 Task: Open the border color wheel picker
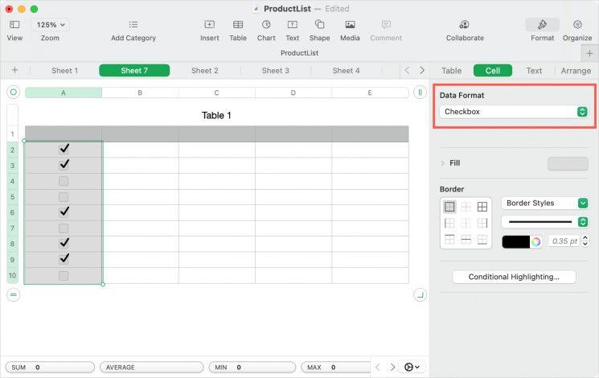click(x=536, y=241)
